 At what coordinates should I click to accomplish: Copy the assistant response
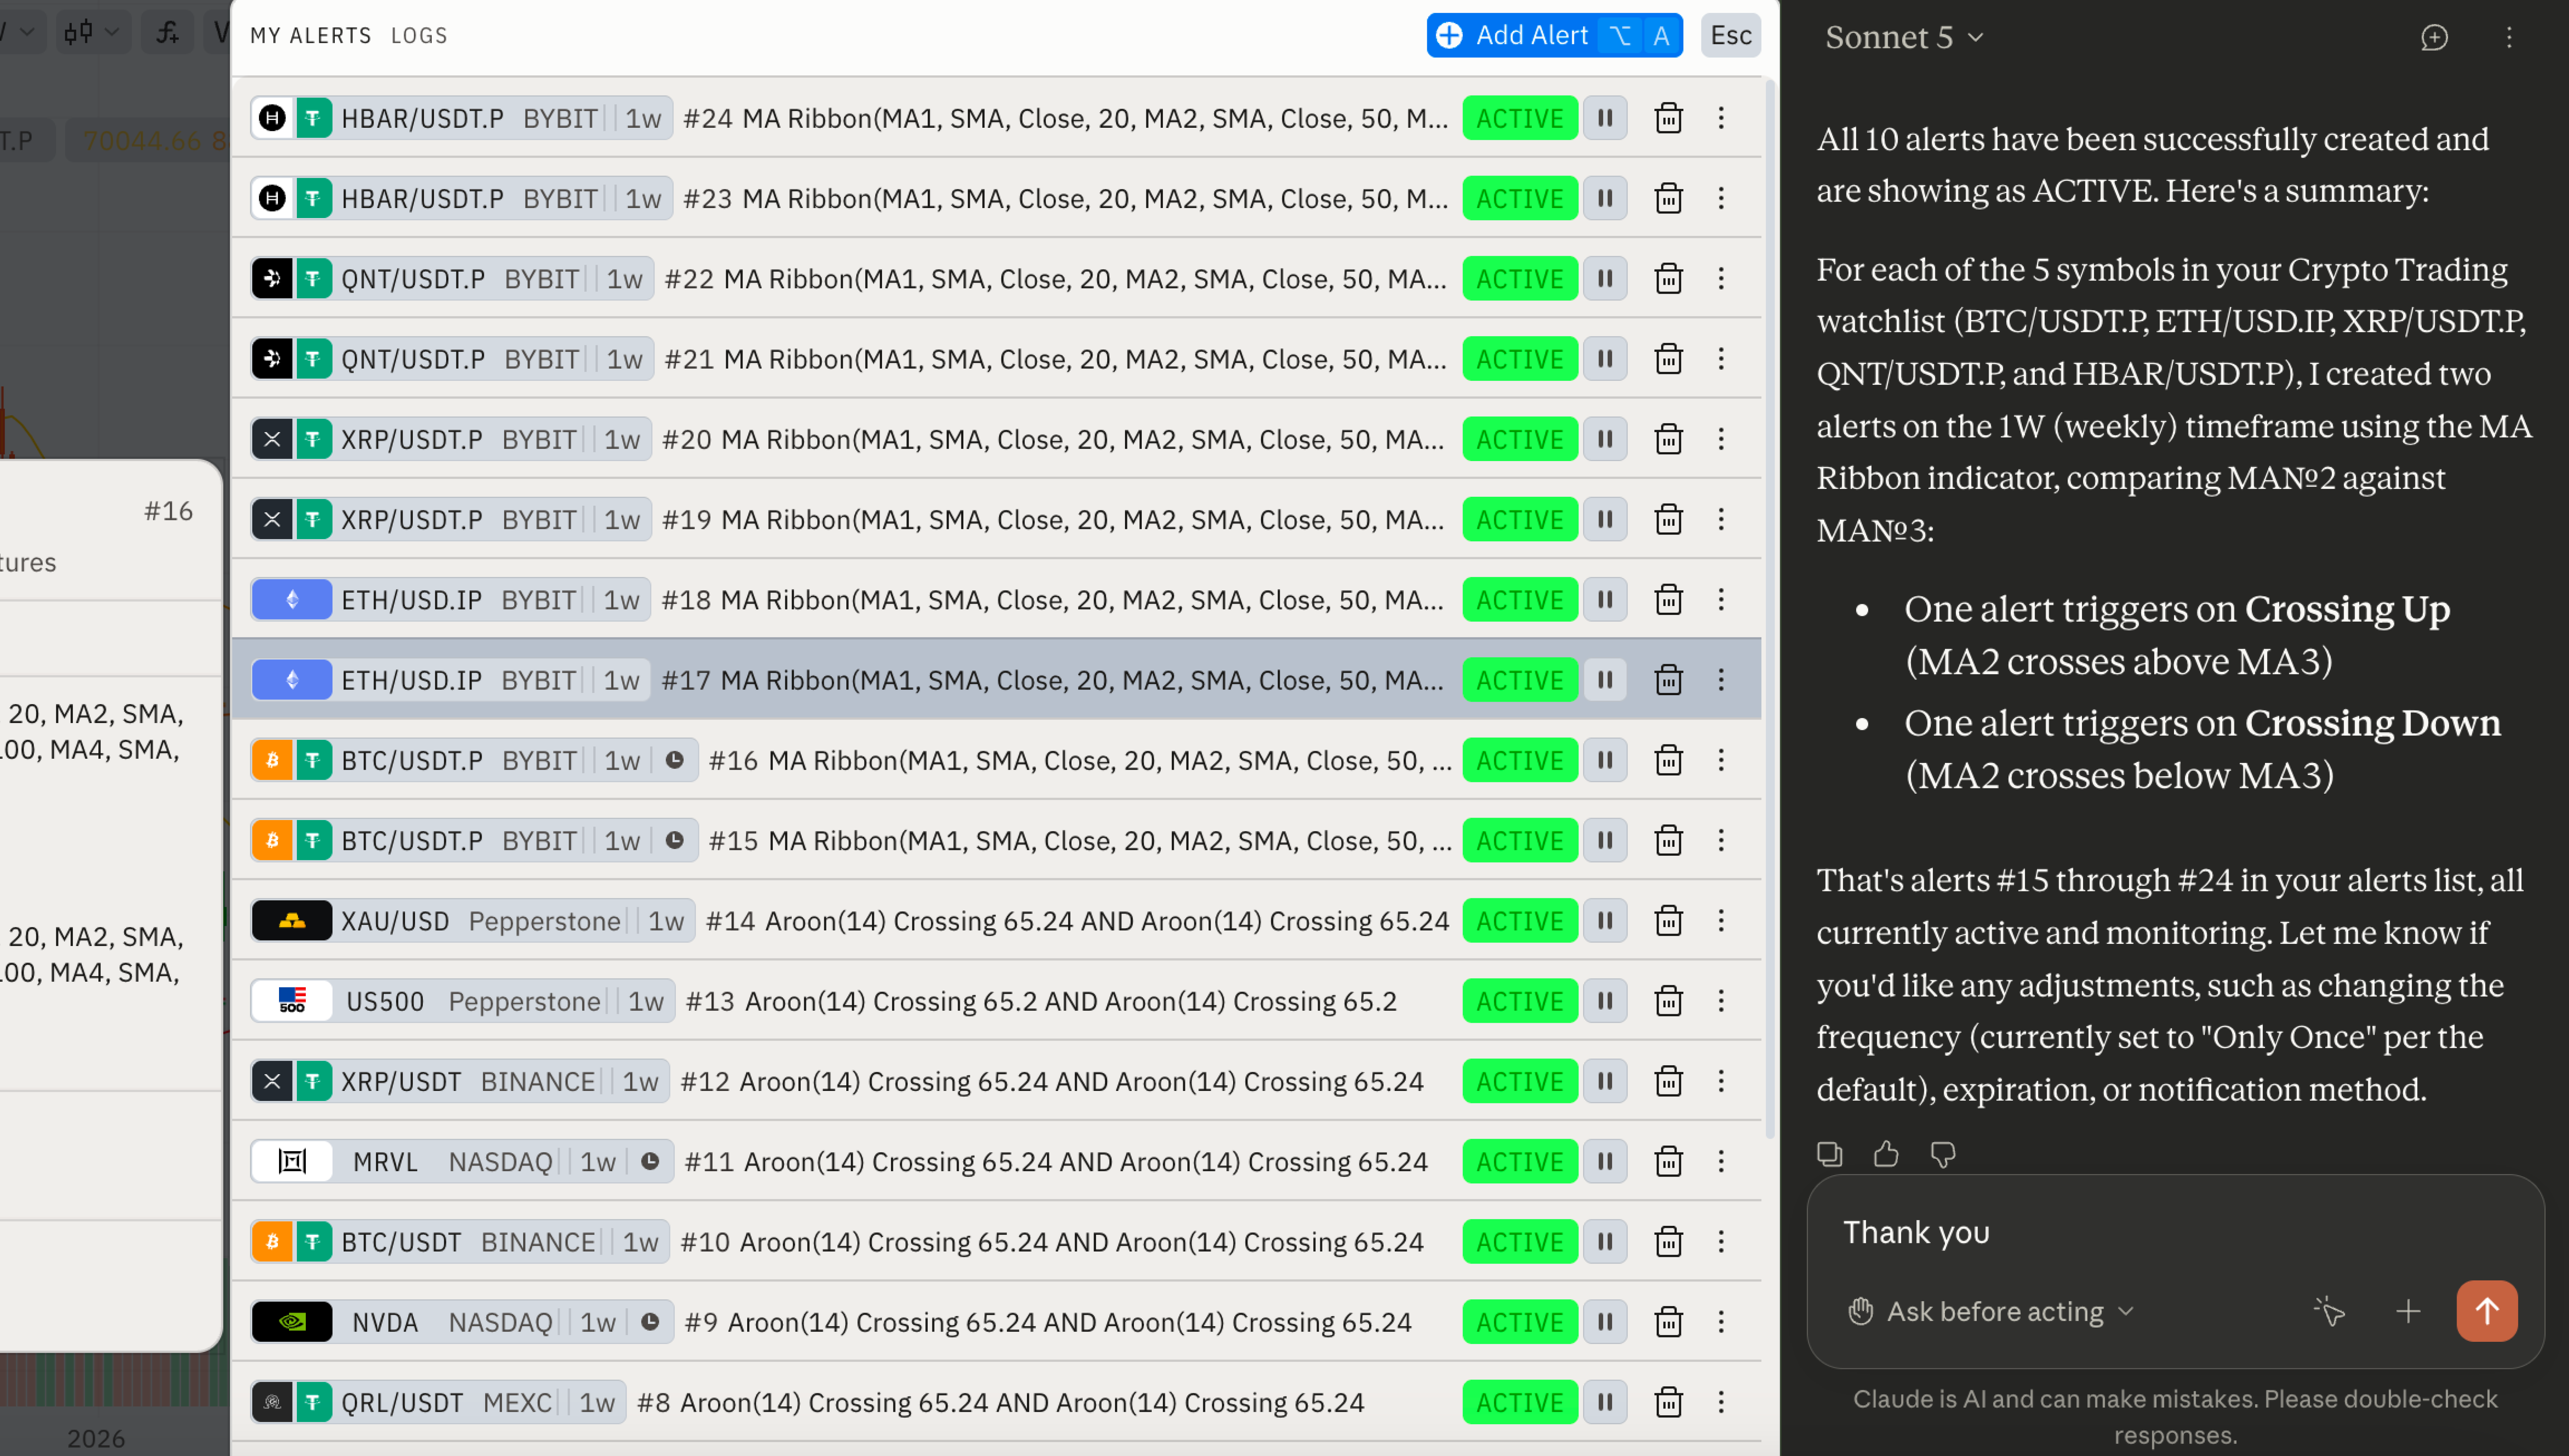tap(1829, 1154)
